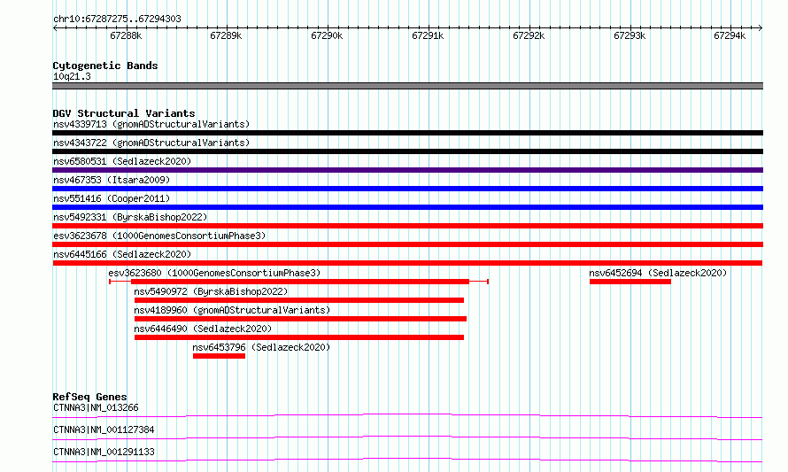This screenshot has height=472, width=788.
Task: Select the nsv6446490 Sedlazeck2020 label
Action: [x=203, y=329]
